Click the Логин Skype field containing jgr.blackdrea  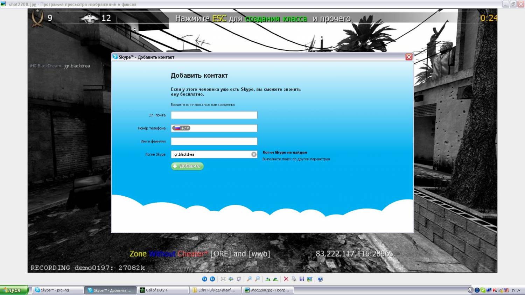click(x=214, y=154)
